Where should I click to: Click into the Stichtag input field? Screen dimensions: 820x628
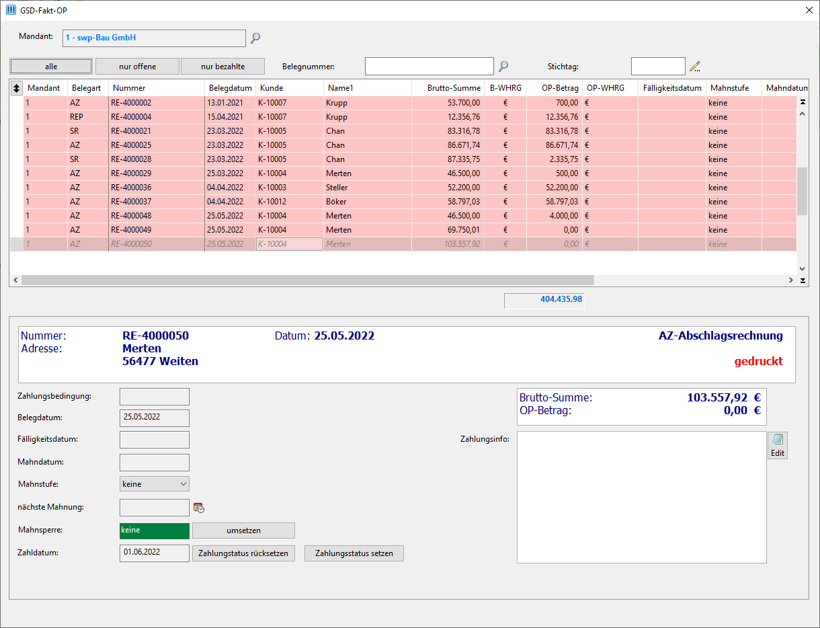(658, 66)
